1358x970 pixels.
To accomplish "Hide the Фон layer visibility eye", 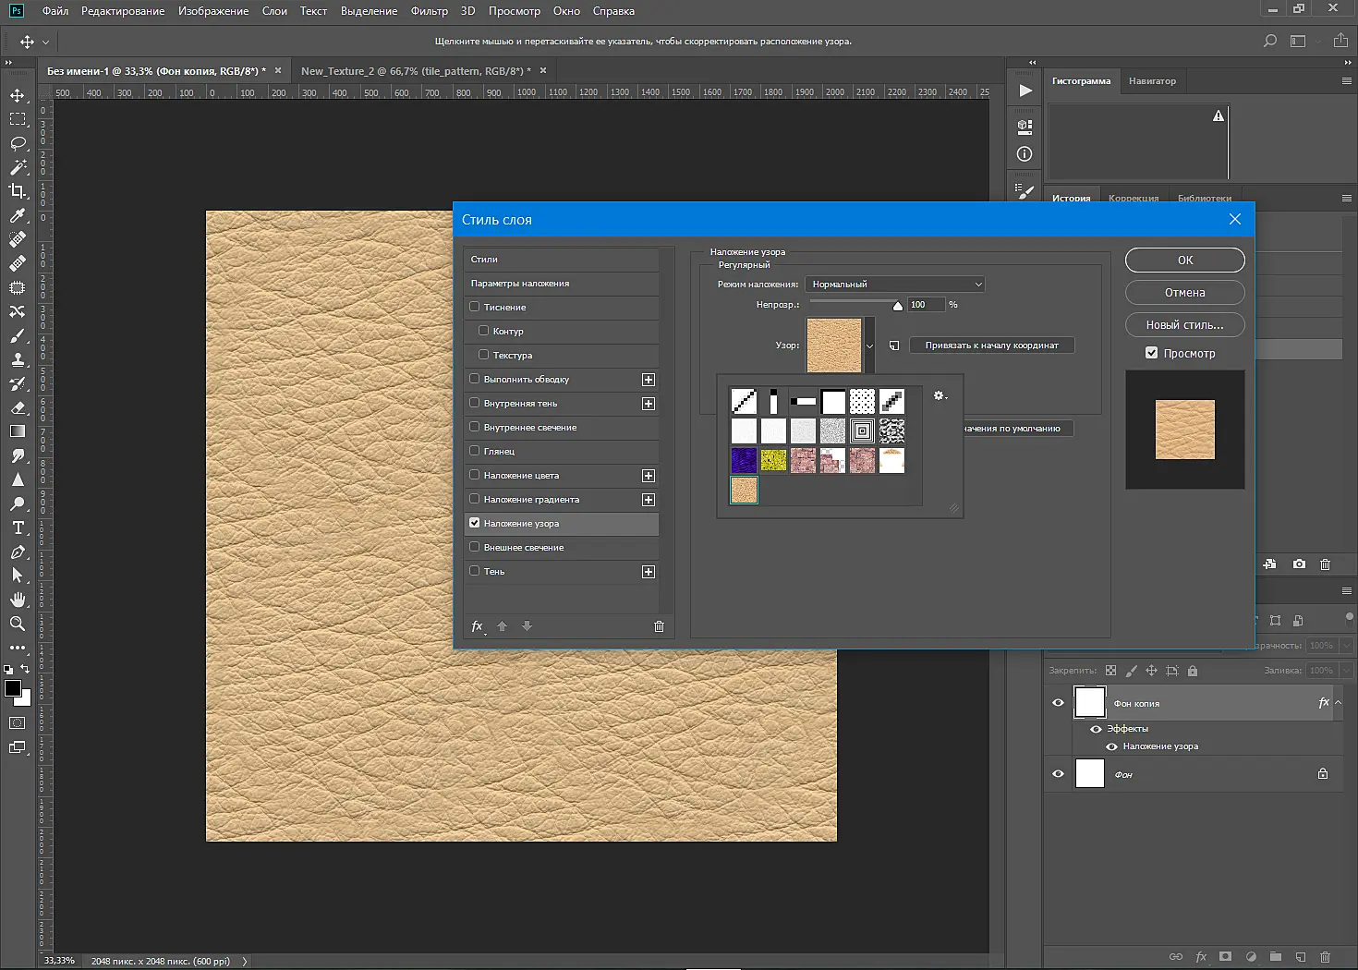I will click(1059, 774).
